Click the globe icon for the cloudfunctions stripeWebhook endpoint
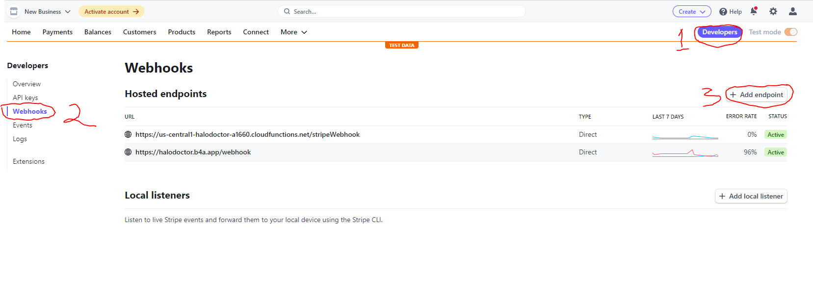This screenshot has height=301, width=813. [128, 134]
